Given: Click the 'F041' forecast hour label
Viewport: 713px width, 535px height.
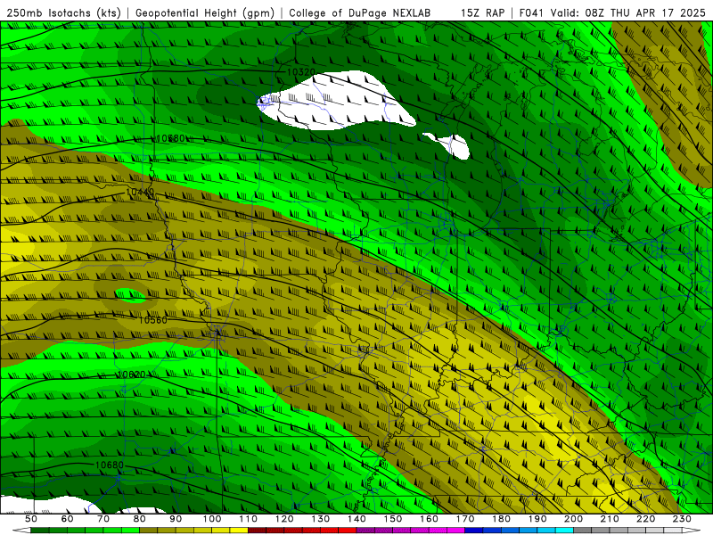Looking at the screenshot, I should click(x=531, y=13).
